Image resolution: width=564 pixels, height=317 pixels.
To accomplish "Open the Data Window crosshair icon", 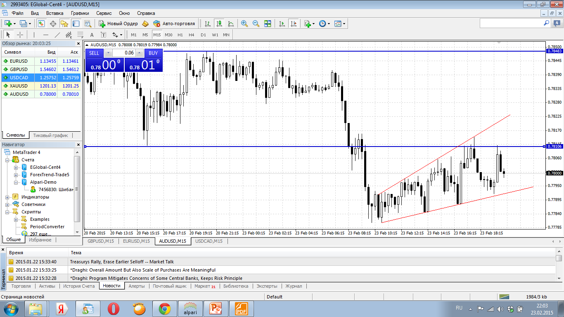I will [x=53, y=24].
